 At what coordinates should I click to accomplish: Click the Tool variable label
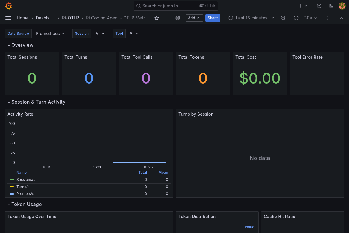click(119, 34)
